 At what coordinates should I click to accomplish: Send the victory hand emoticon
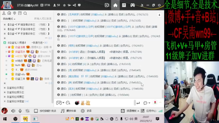click(x=83, y=103)
